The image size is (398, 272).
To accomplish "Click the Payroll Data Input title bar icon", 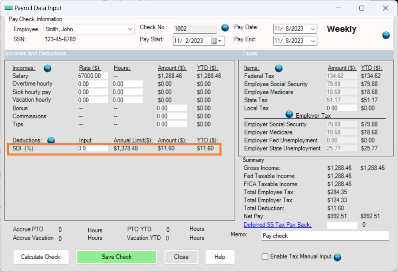I will click(x=8, y=8).
